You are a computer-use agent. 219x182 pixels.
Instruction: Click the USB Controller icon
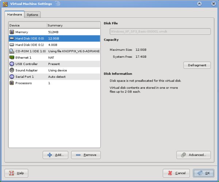coord(12,64)
